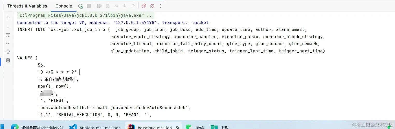Click the up-the-stack-trace arrow in console gutter
This screenshot has width=395, height=129.
[x=8, y=18]
